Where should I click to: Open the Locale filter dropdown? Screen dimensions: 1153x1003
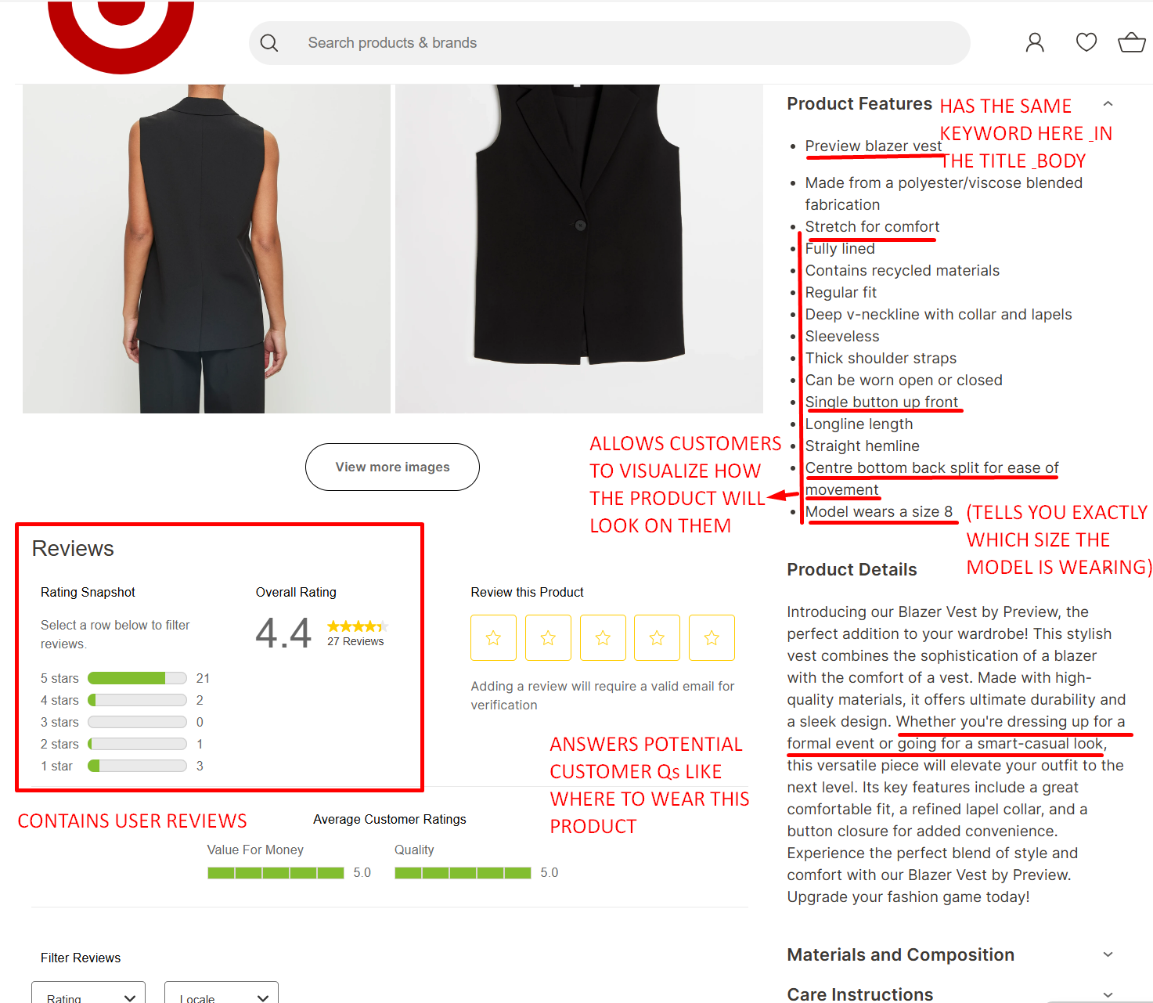[x=222, y=992]
